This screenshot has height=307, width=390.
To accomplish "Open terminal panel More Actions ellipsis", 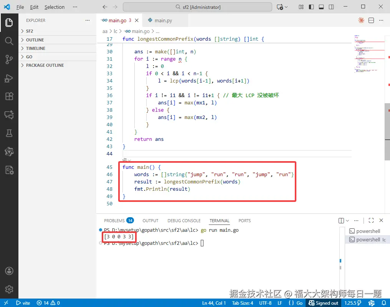I will pos(356,221).
